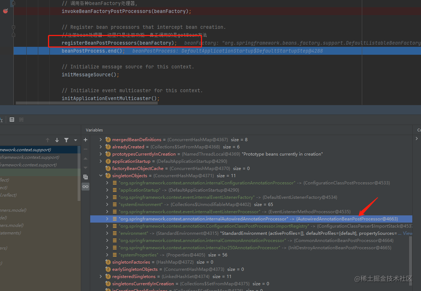The height and width of the screenshot is (291, 421).
Task: Expand internalAutowiredAnnotationProcessor entry
Action: click(107, 219)
